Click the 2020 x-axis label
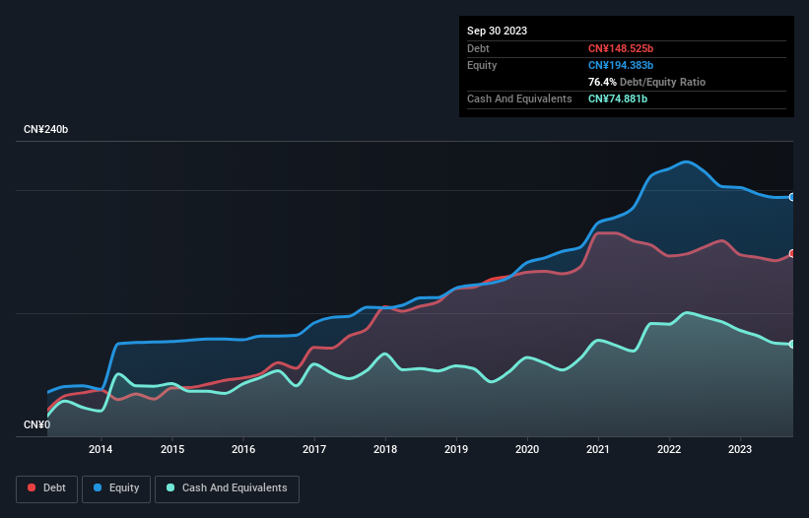The image size is (809, 518). point(527,449)
